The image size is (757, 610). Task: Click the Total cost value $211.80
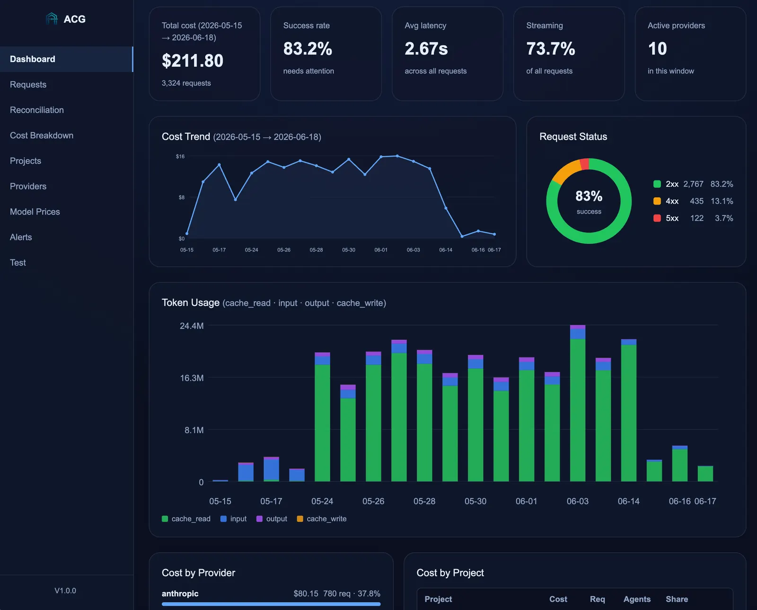[x=193, y=61]
